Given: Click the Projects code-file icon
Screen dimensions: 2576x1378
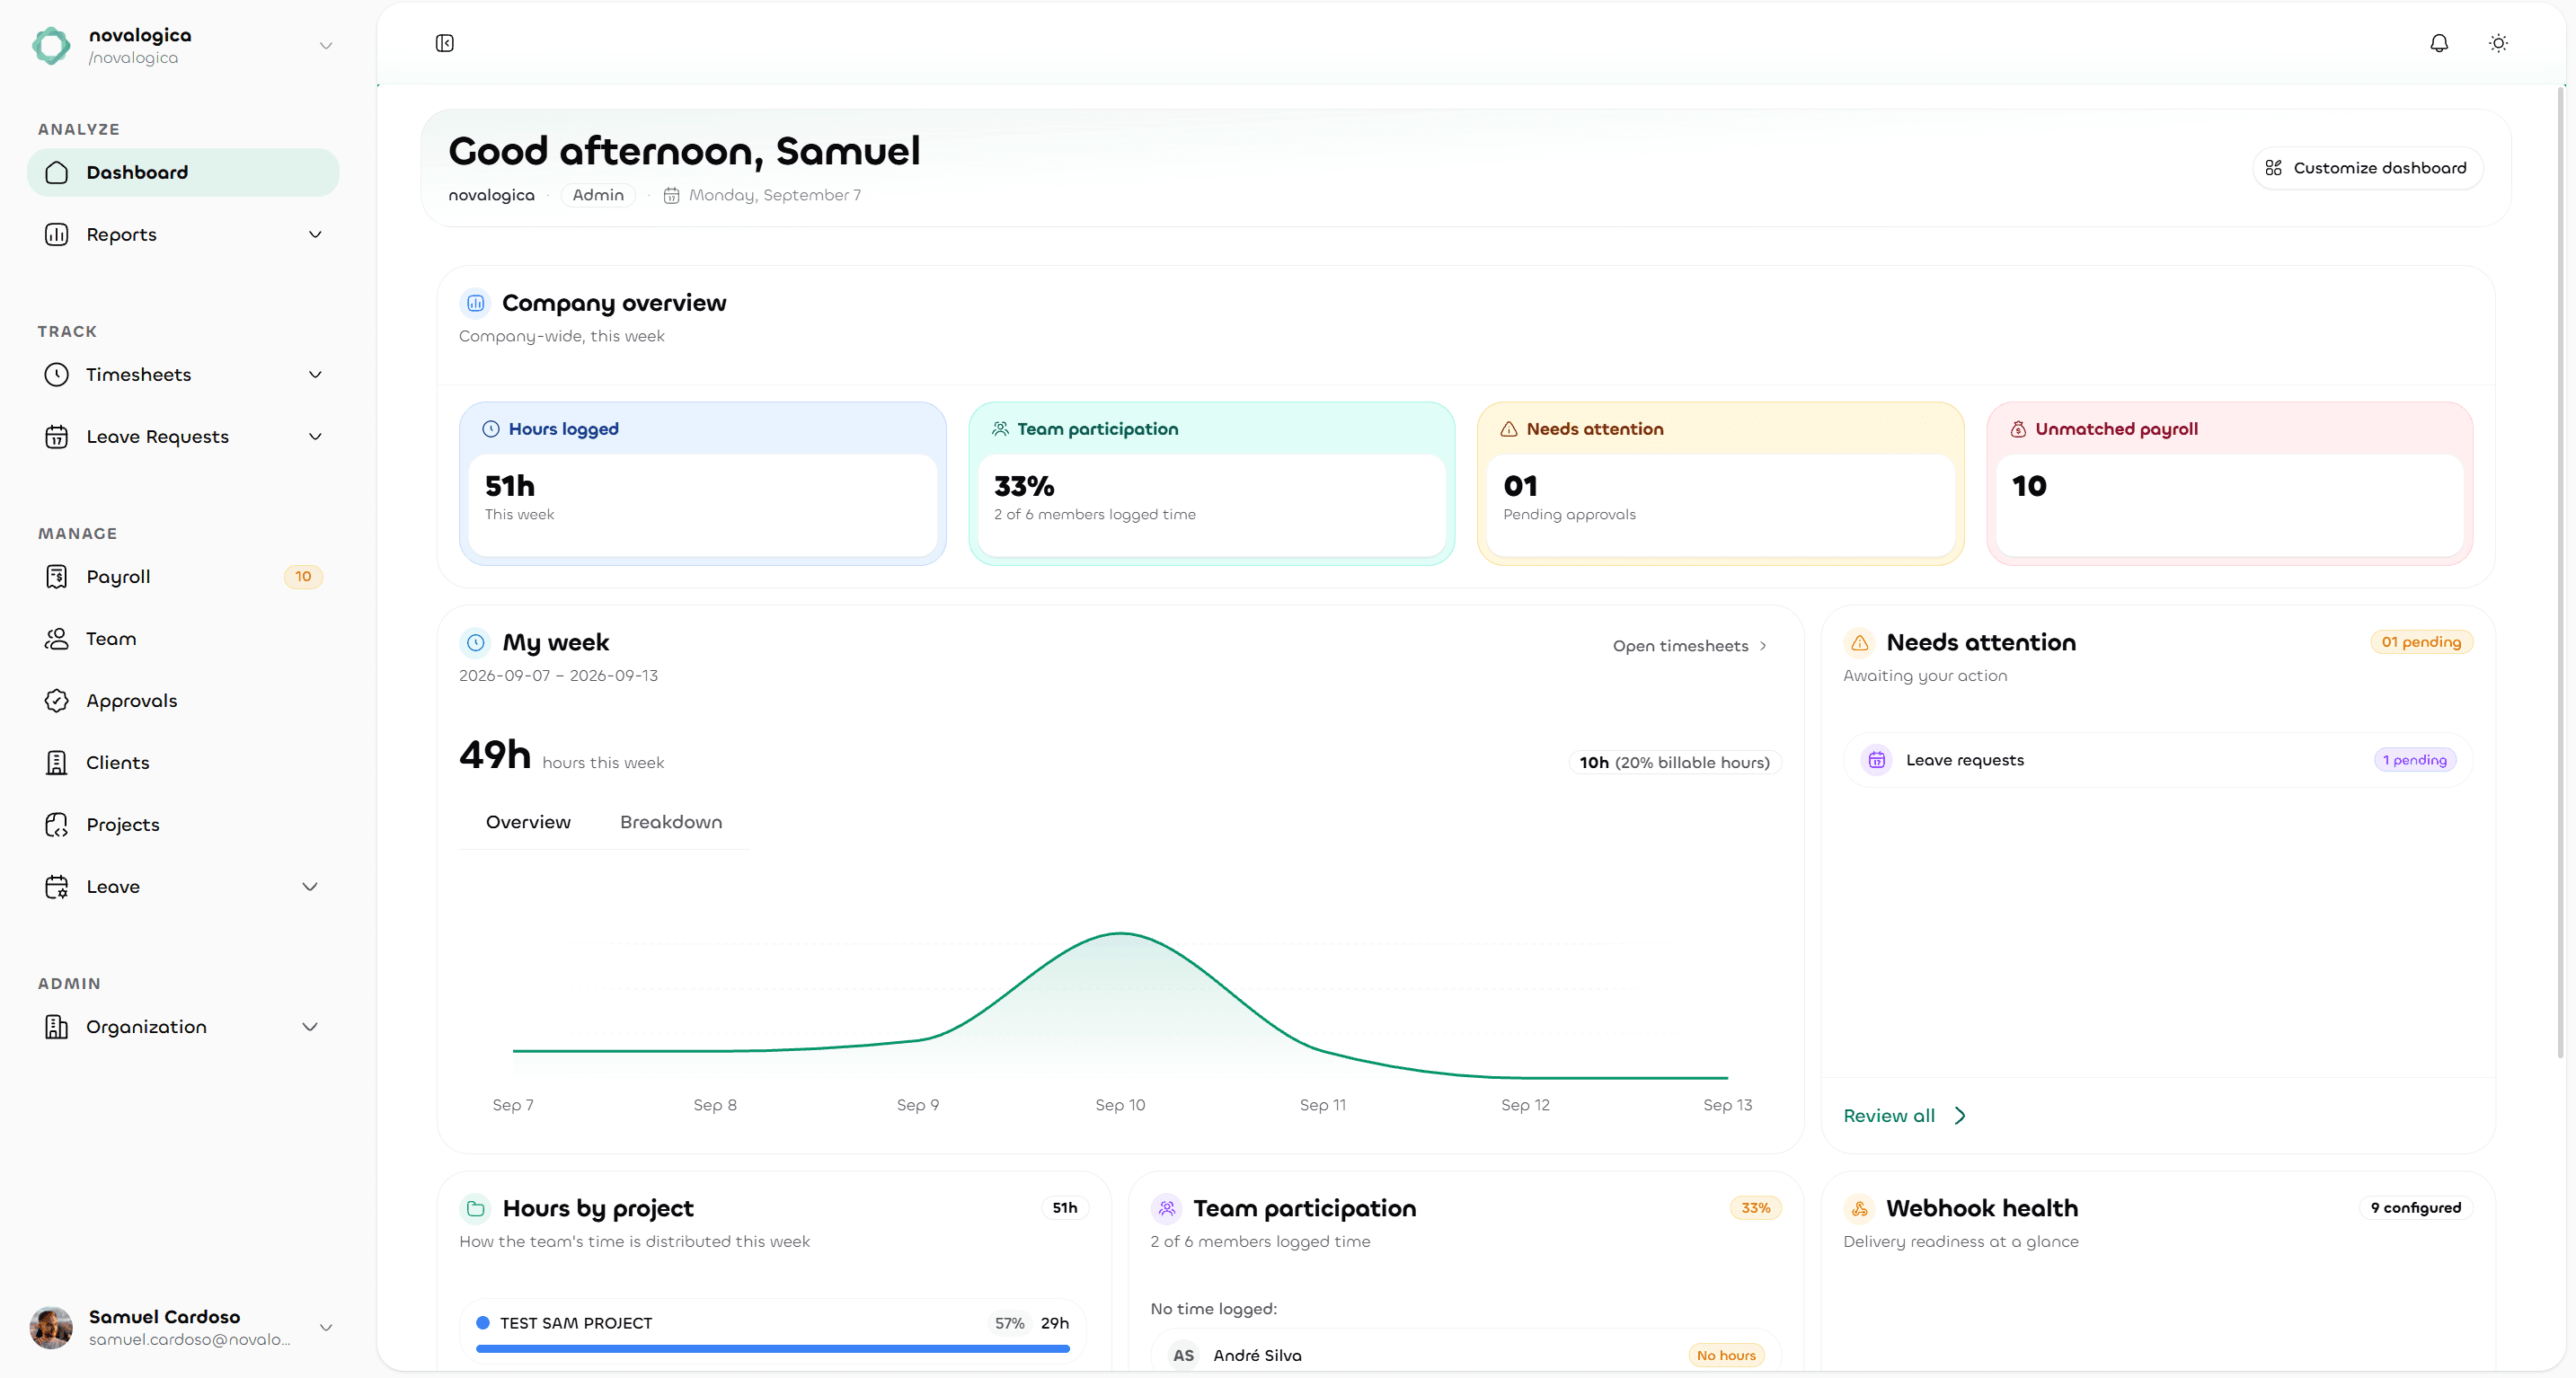Looking at the screenshot, I should [57, 824].
